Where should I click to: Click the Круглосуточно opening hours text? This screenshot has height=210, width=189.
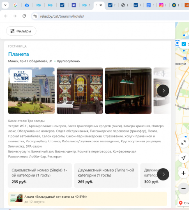(69, 61)
